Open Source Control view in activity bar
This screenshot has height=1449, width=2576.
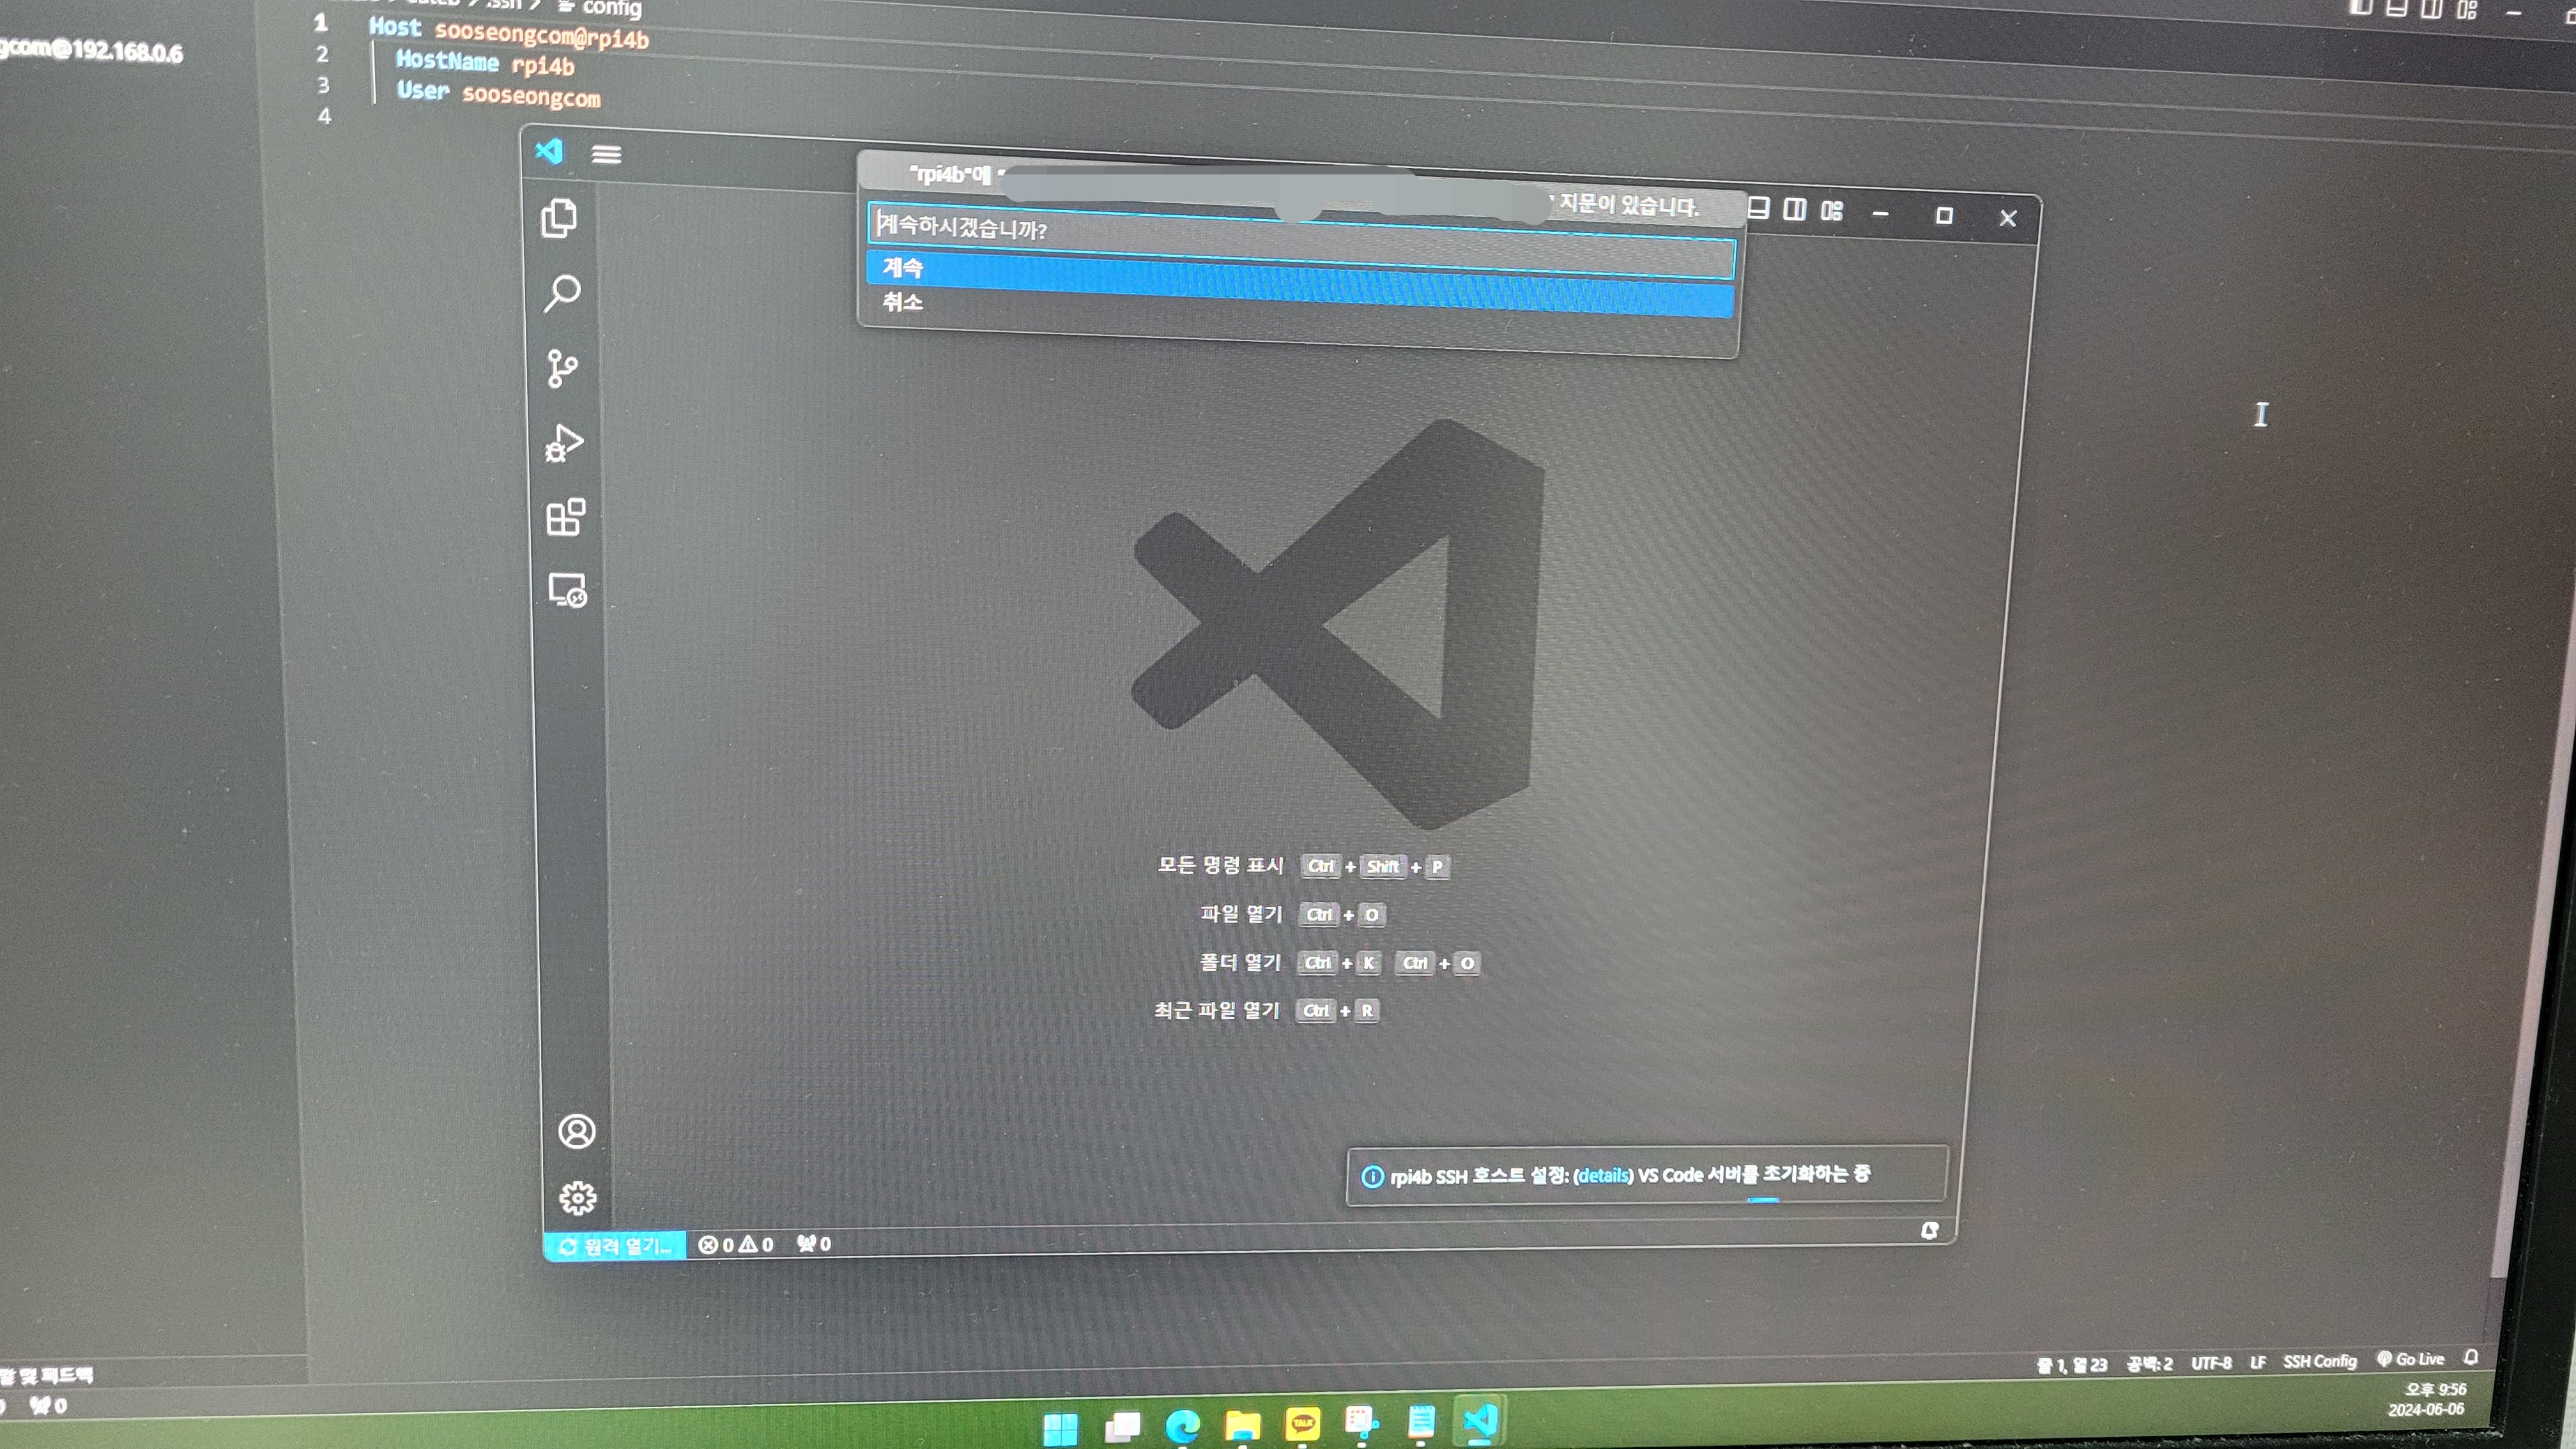[562, 368]
